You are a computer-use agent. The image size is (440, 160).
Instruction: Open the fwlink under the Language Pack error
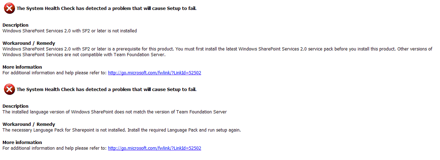(154, 148)
